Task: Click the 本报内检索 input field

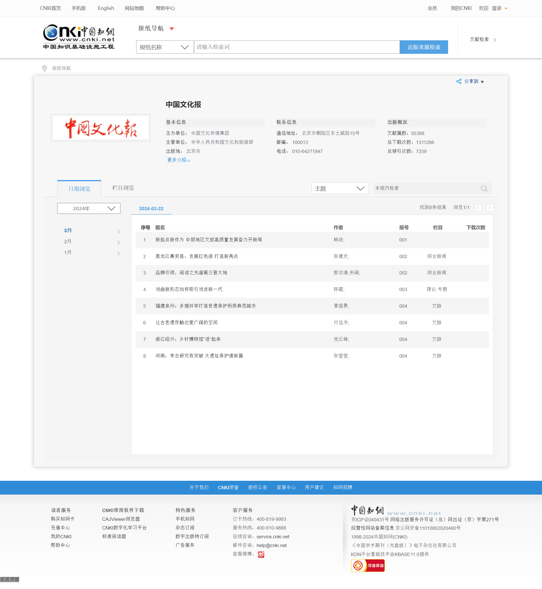Action: point(427,189)
